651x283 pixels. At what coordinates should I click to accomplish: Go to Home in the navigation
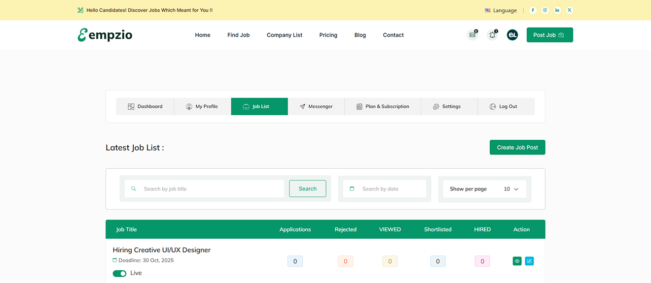click(203, 35)
